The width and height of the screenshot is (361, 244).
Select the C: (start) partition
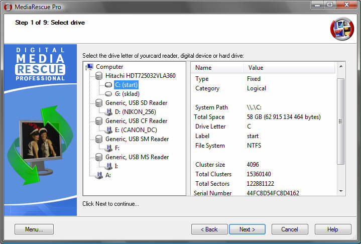pos(126,85)
